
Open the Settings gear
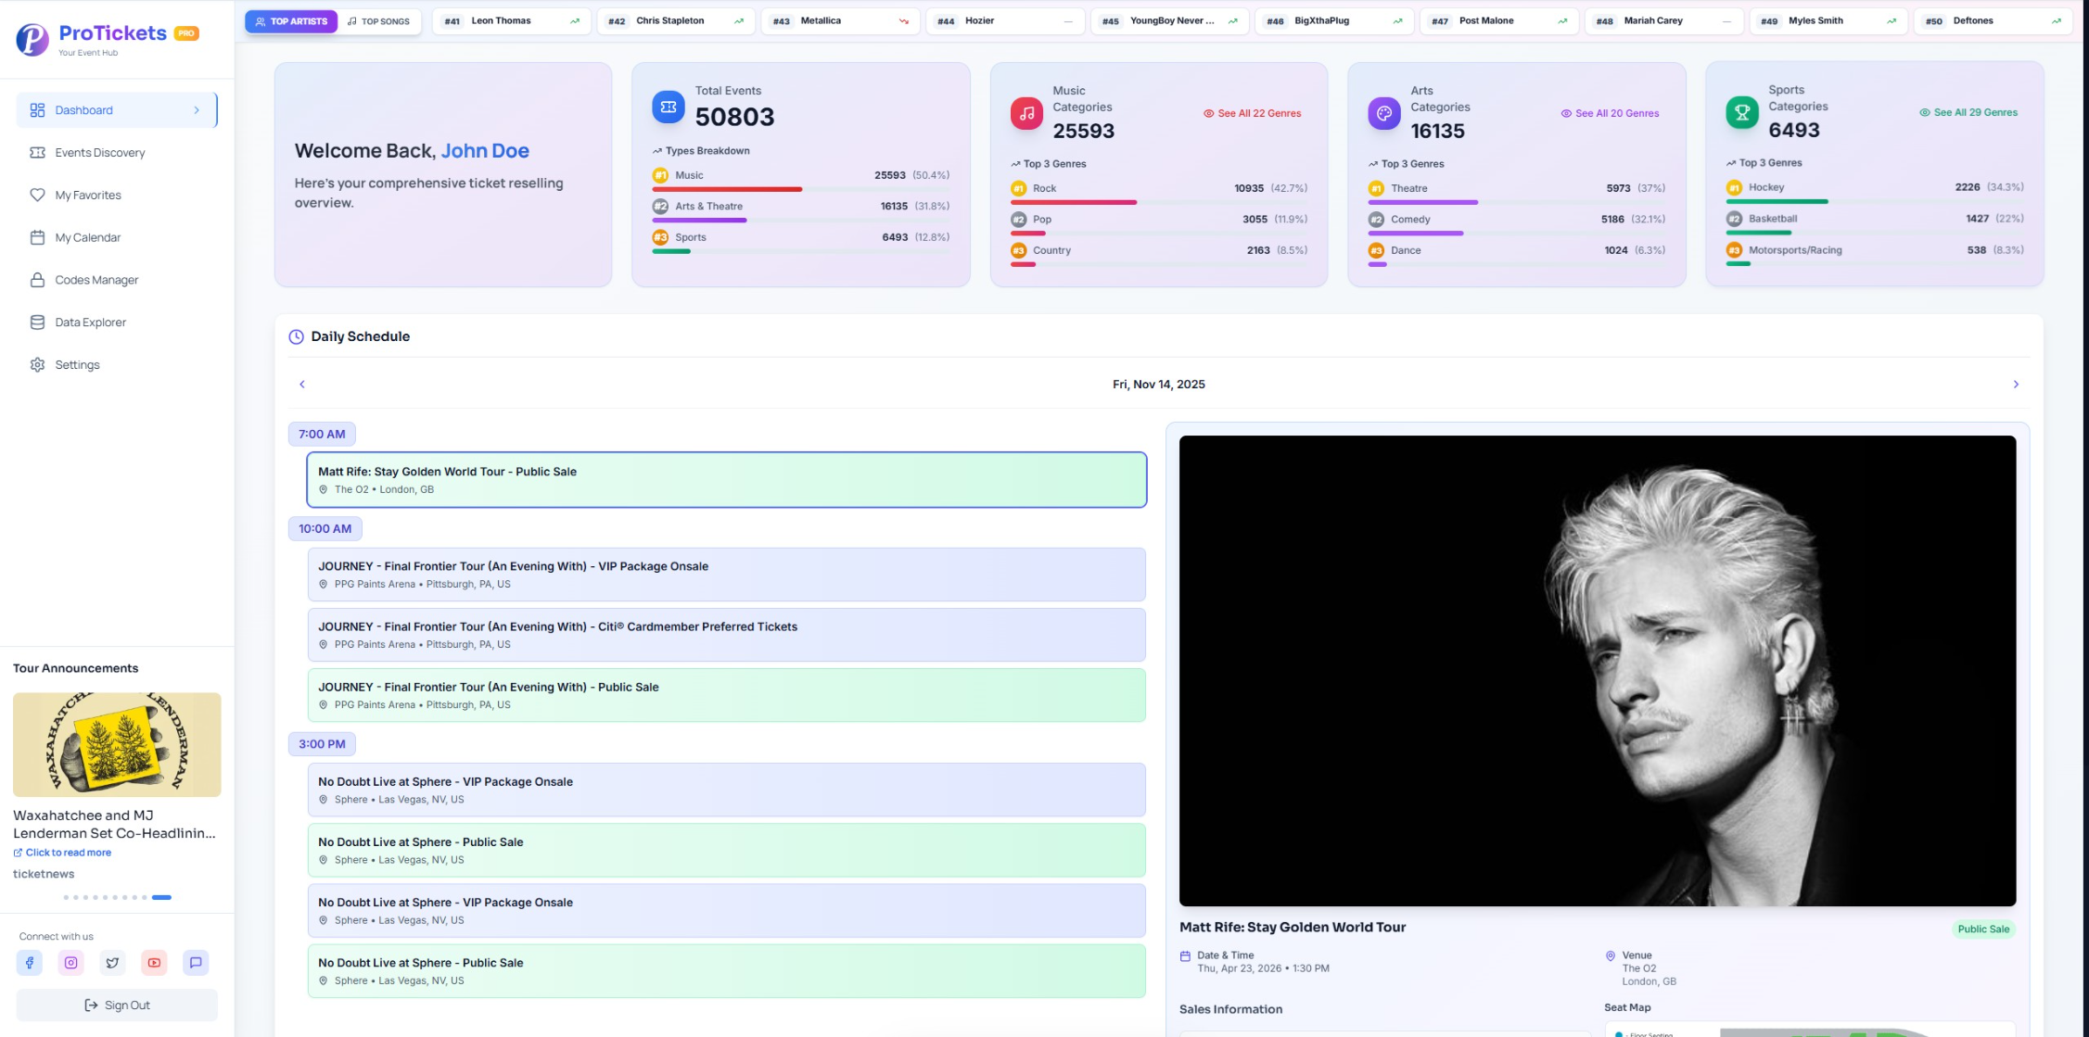tap(37, 364)
